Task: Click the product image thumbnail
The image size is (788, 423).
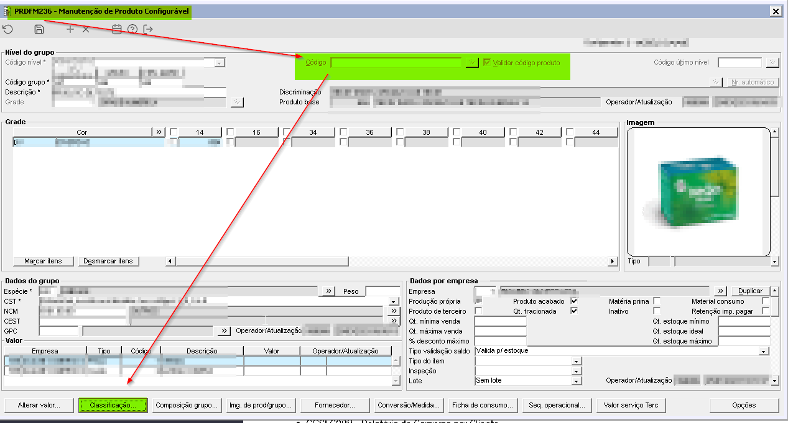Action: click(x=699, y=191)
